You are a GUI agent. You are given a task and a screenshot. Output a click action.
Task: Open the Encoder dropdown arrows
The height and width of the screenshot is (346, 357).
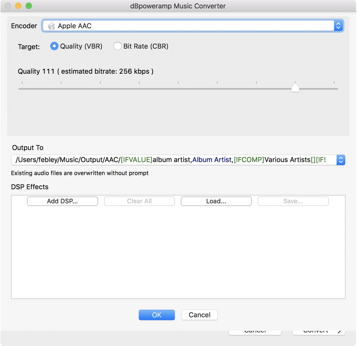tap(338, 26)
